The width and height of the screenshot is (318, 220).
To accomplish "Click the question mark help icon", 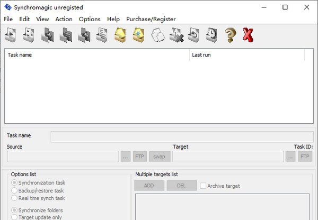I will coord(231,35).
